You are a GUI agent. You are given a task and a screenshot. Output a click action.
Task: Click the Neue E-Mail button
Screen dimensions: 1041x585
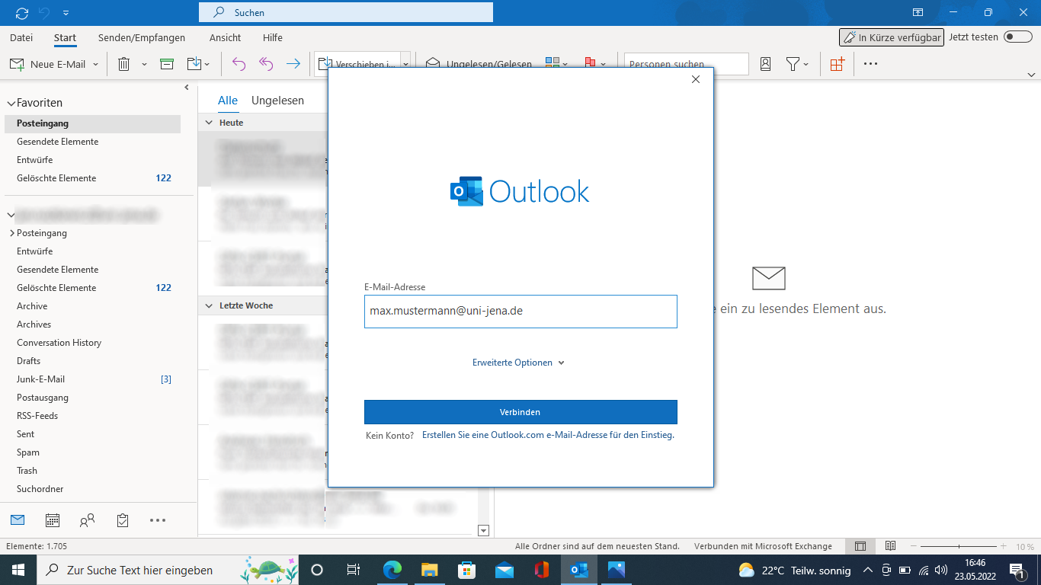pos(47,64)
